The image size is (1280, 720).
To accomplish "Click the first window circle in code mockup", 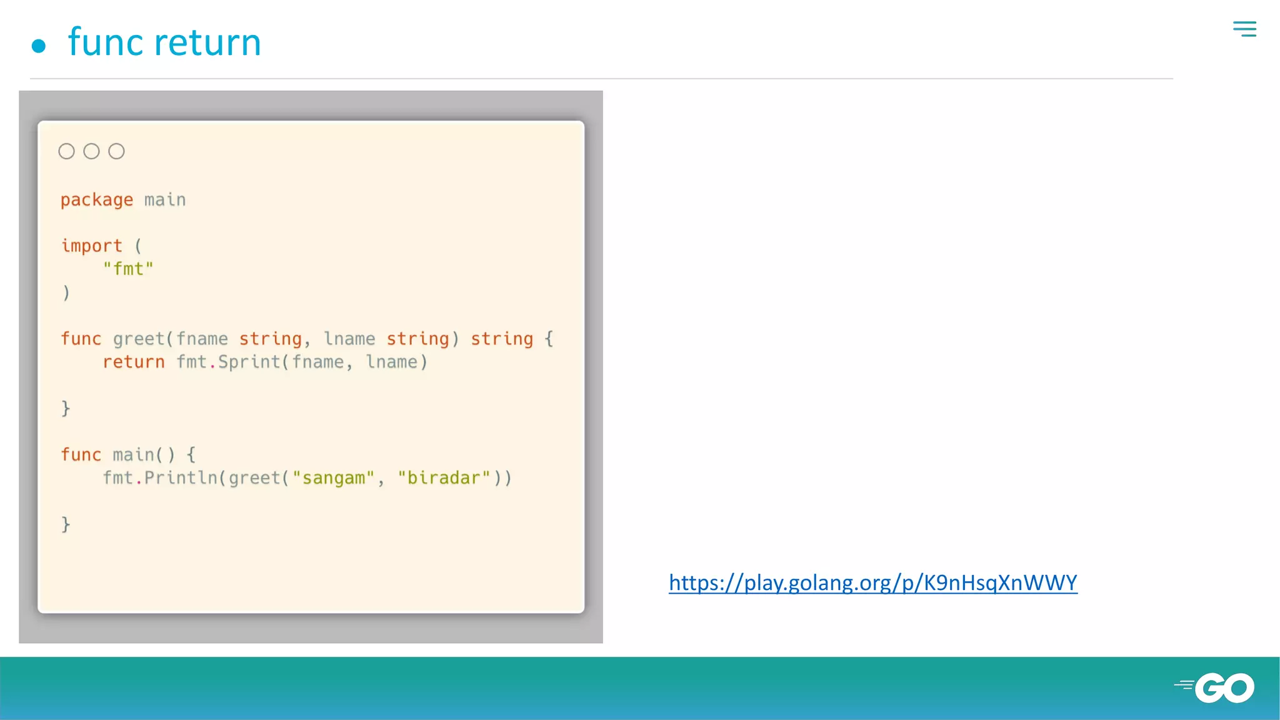I will (66, 151).
